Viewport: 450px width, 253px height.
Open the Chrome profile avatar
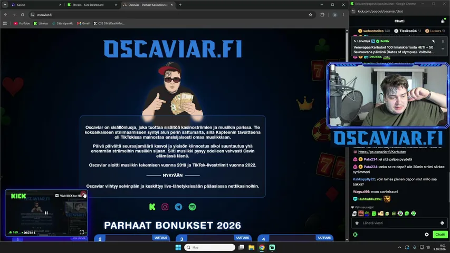pos(334,15)
